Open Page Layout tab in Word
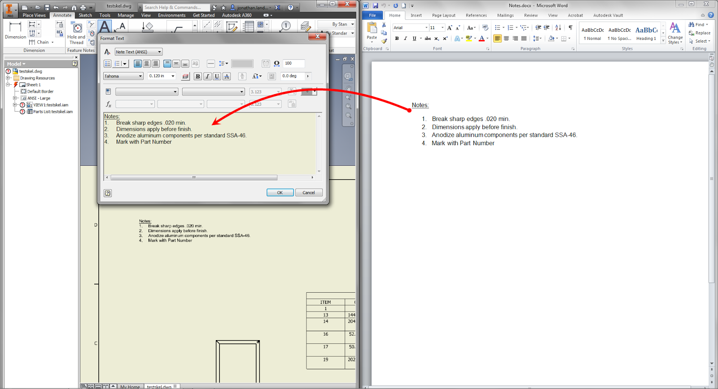The width and height of the screenshot is (718, 389). coord(443,15)
